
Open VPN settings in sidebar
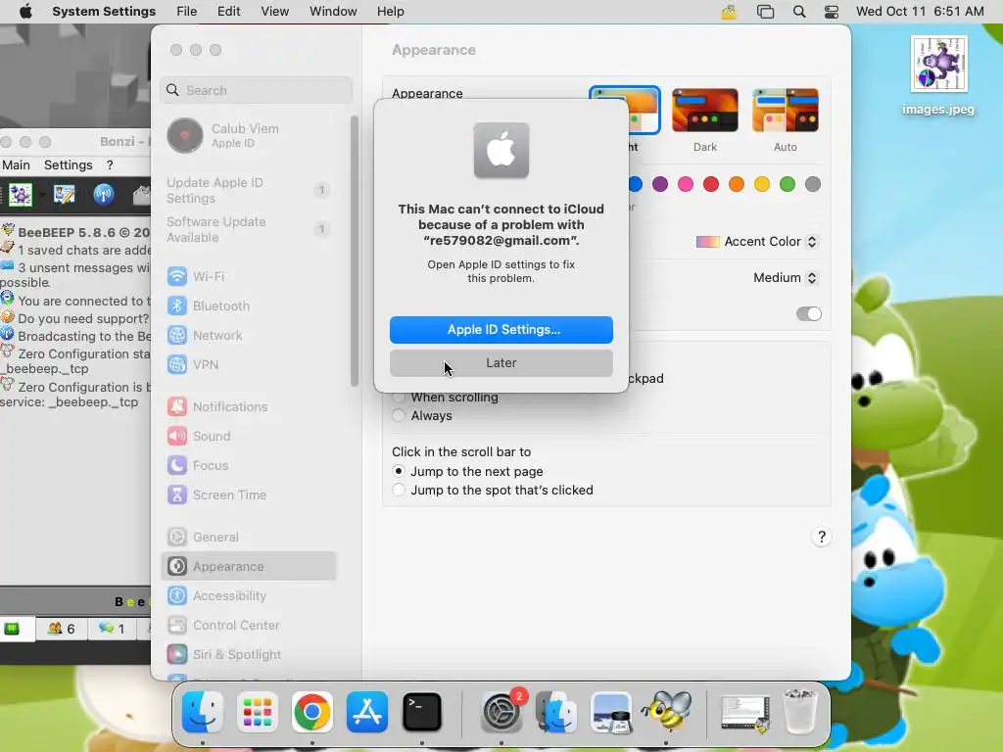click(x=248, y=364)
